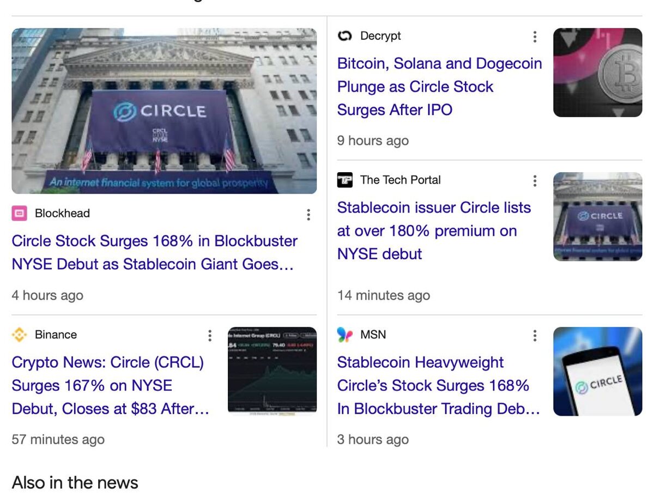Open Bitcoin, Solana and Dogecoin Plunge headline
Viewport: 654px width, 503px height.
pos(440,87)
